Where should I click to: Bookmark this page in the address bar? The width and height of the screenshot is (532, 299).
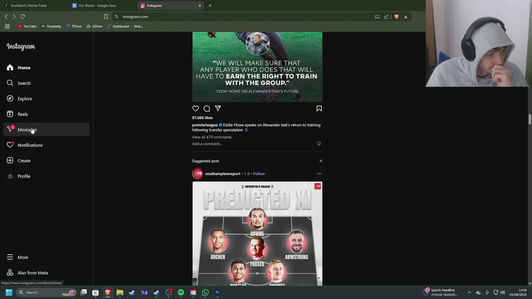pyautogui.click(x=106, y=17)
